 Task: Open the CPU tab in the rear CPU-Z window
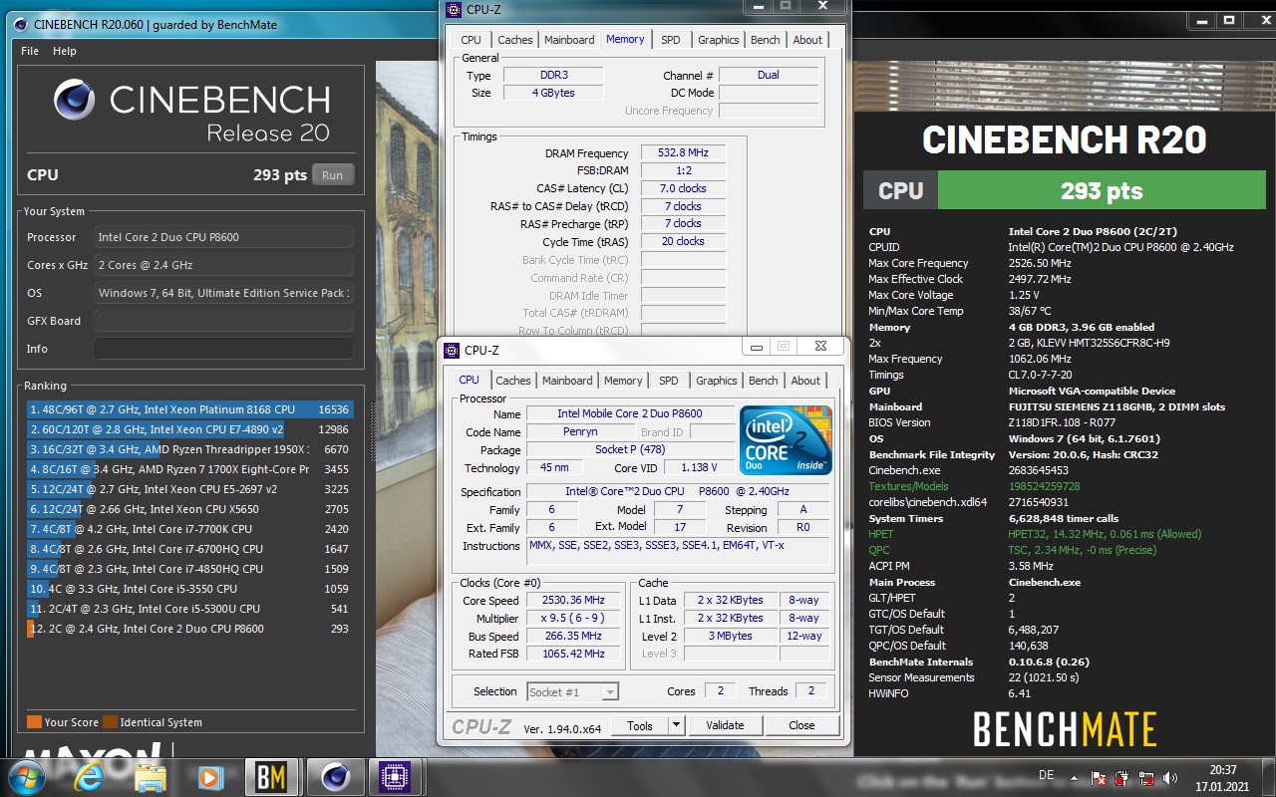[x=471, y=40]
